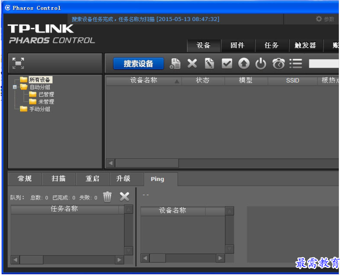Click the 任务名称 column header
343x275 pixels.
click(64, 209)
